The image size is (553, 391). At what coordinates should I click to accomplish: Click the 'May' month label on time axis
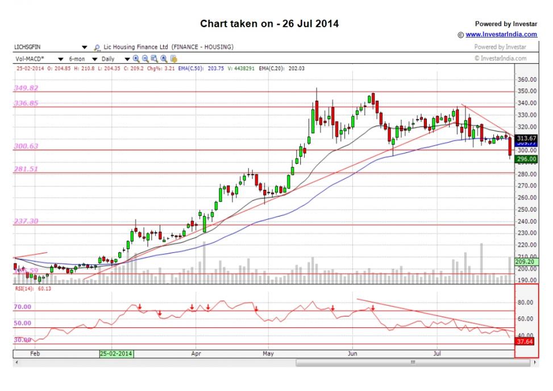[268, 353]
